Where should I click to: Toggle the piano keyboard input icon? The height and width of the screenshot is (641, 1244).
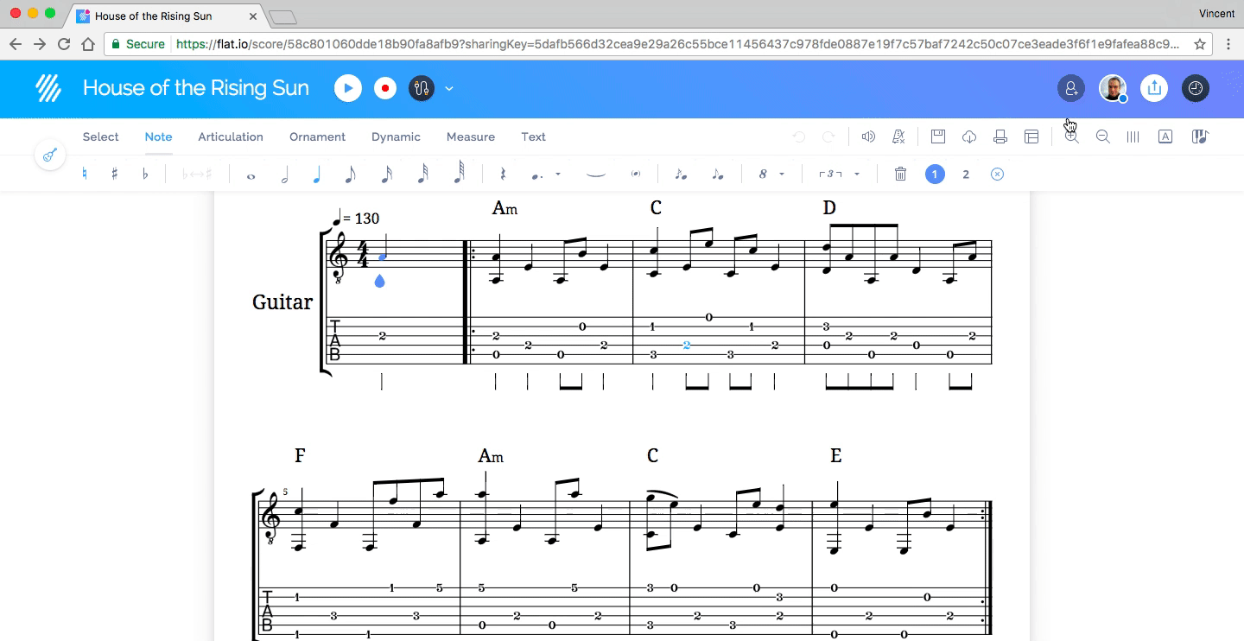pos(1199,136)
